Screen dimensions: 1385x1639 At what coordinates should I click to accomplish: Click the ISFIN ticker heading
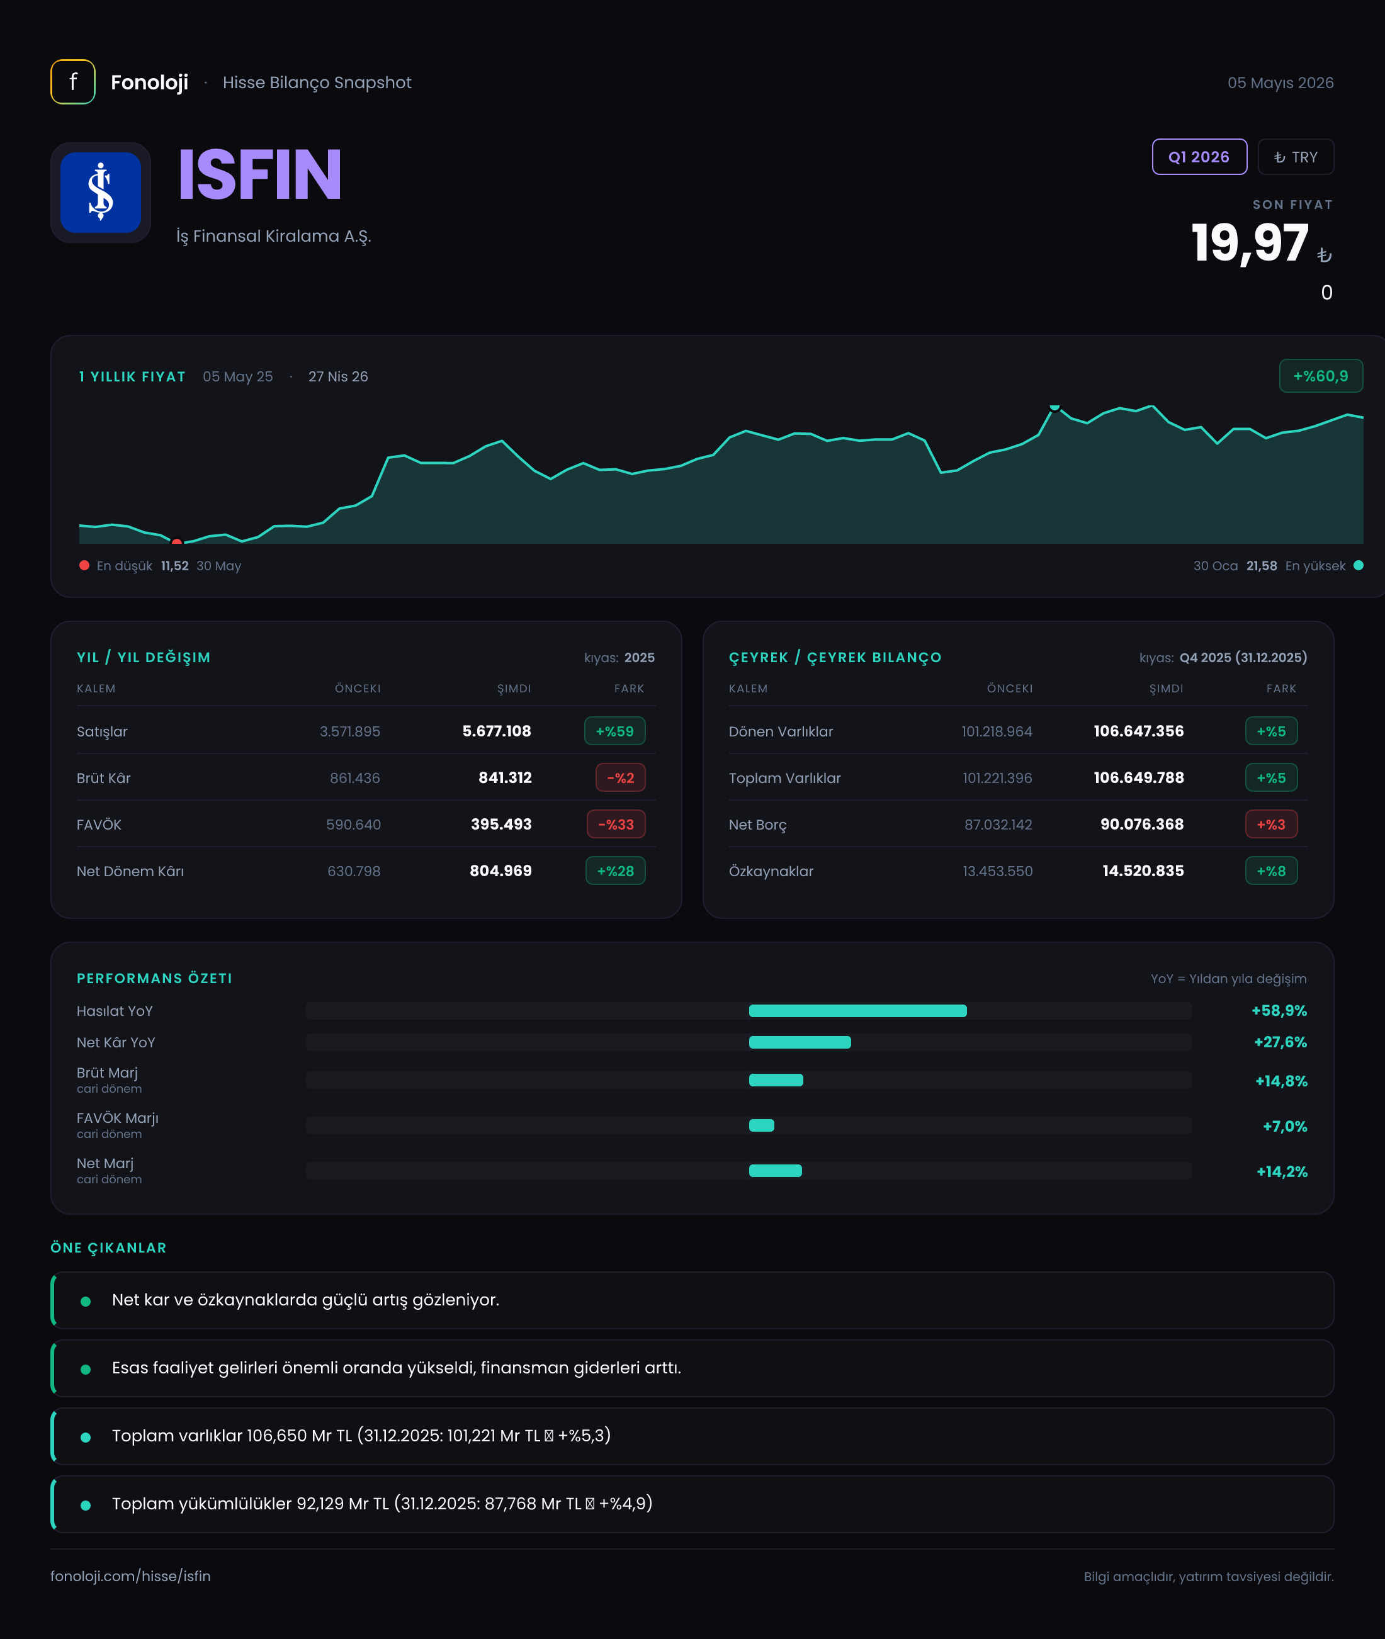(260, 175)
